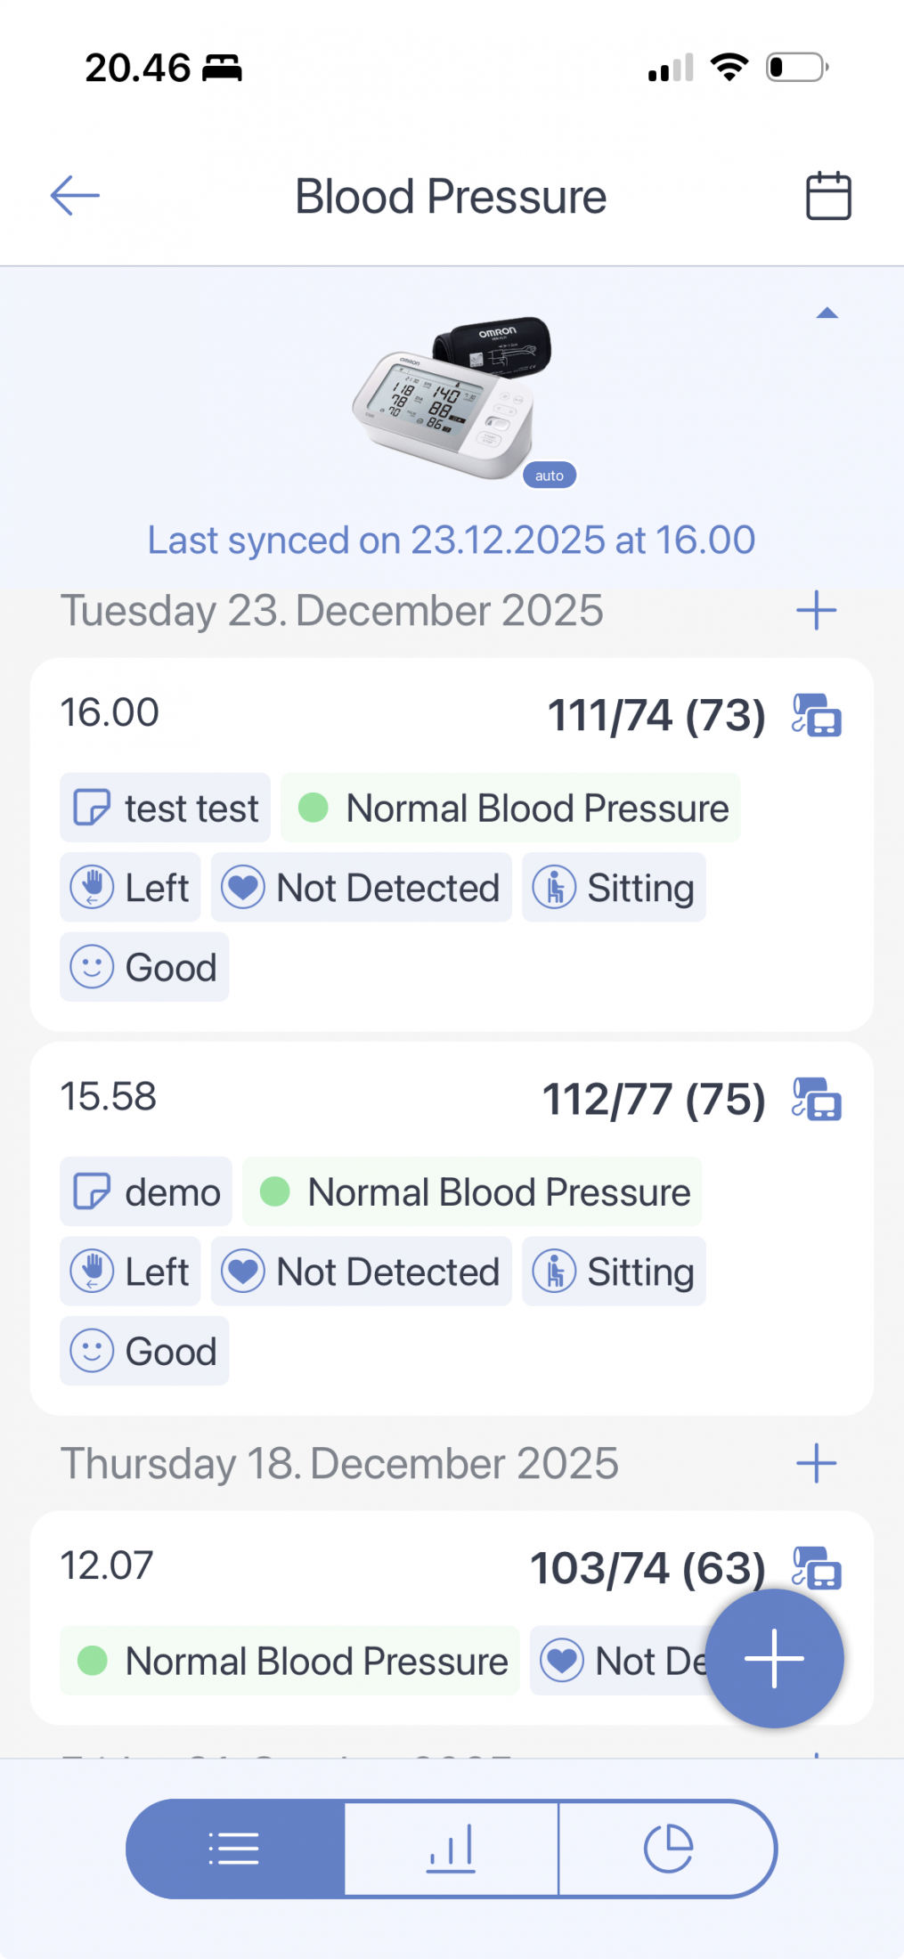Viewport: 904px width, 1959px height.
Task: Open the 'demo' note tag
Action: [146, 1191]
